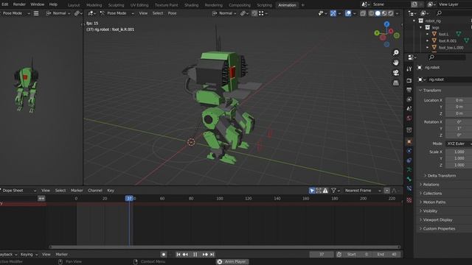Open the Bone properties tab

click(x=409, y=179)
